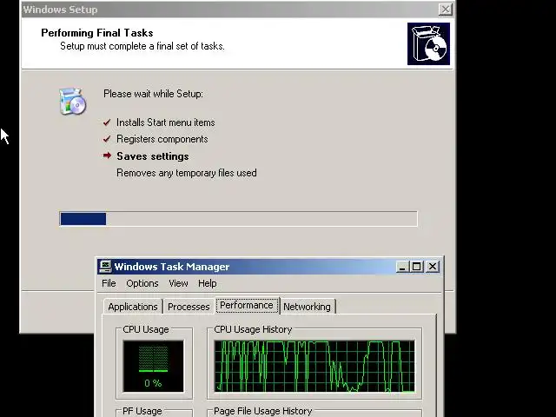Switch to the Applications tab
This screenshot has height=417, width=556.
click(x=133, y=307)
